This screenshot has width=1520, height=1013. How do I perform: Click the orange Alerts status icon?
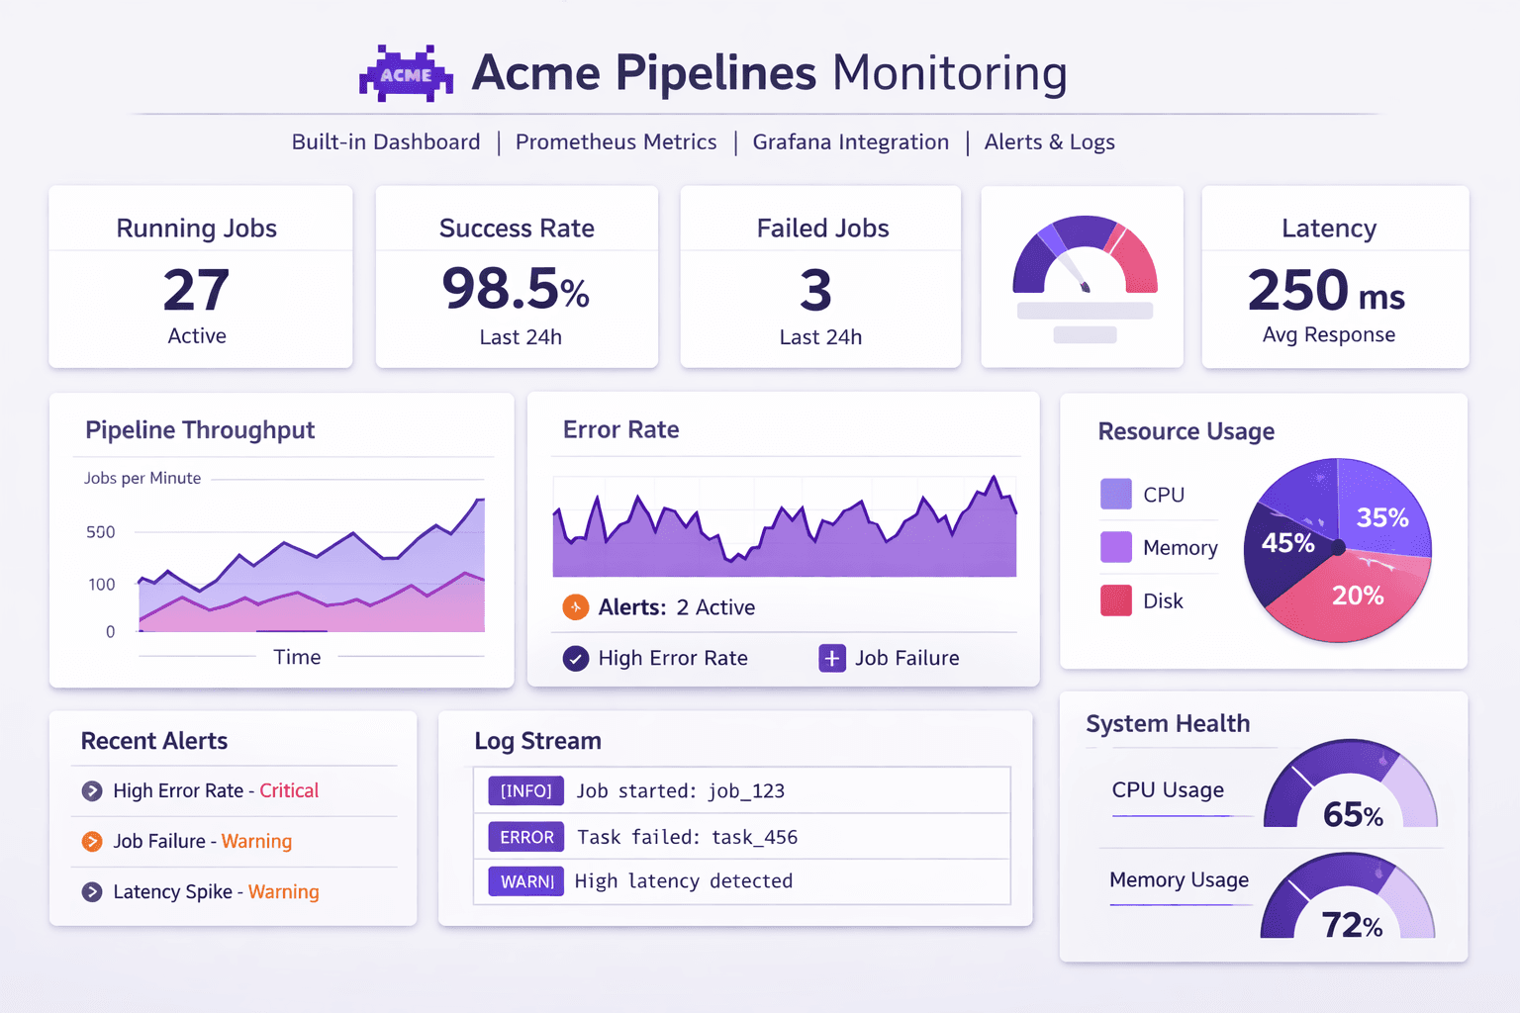point(575,607)
